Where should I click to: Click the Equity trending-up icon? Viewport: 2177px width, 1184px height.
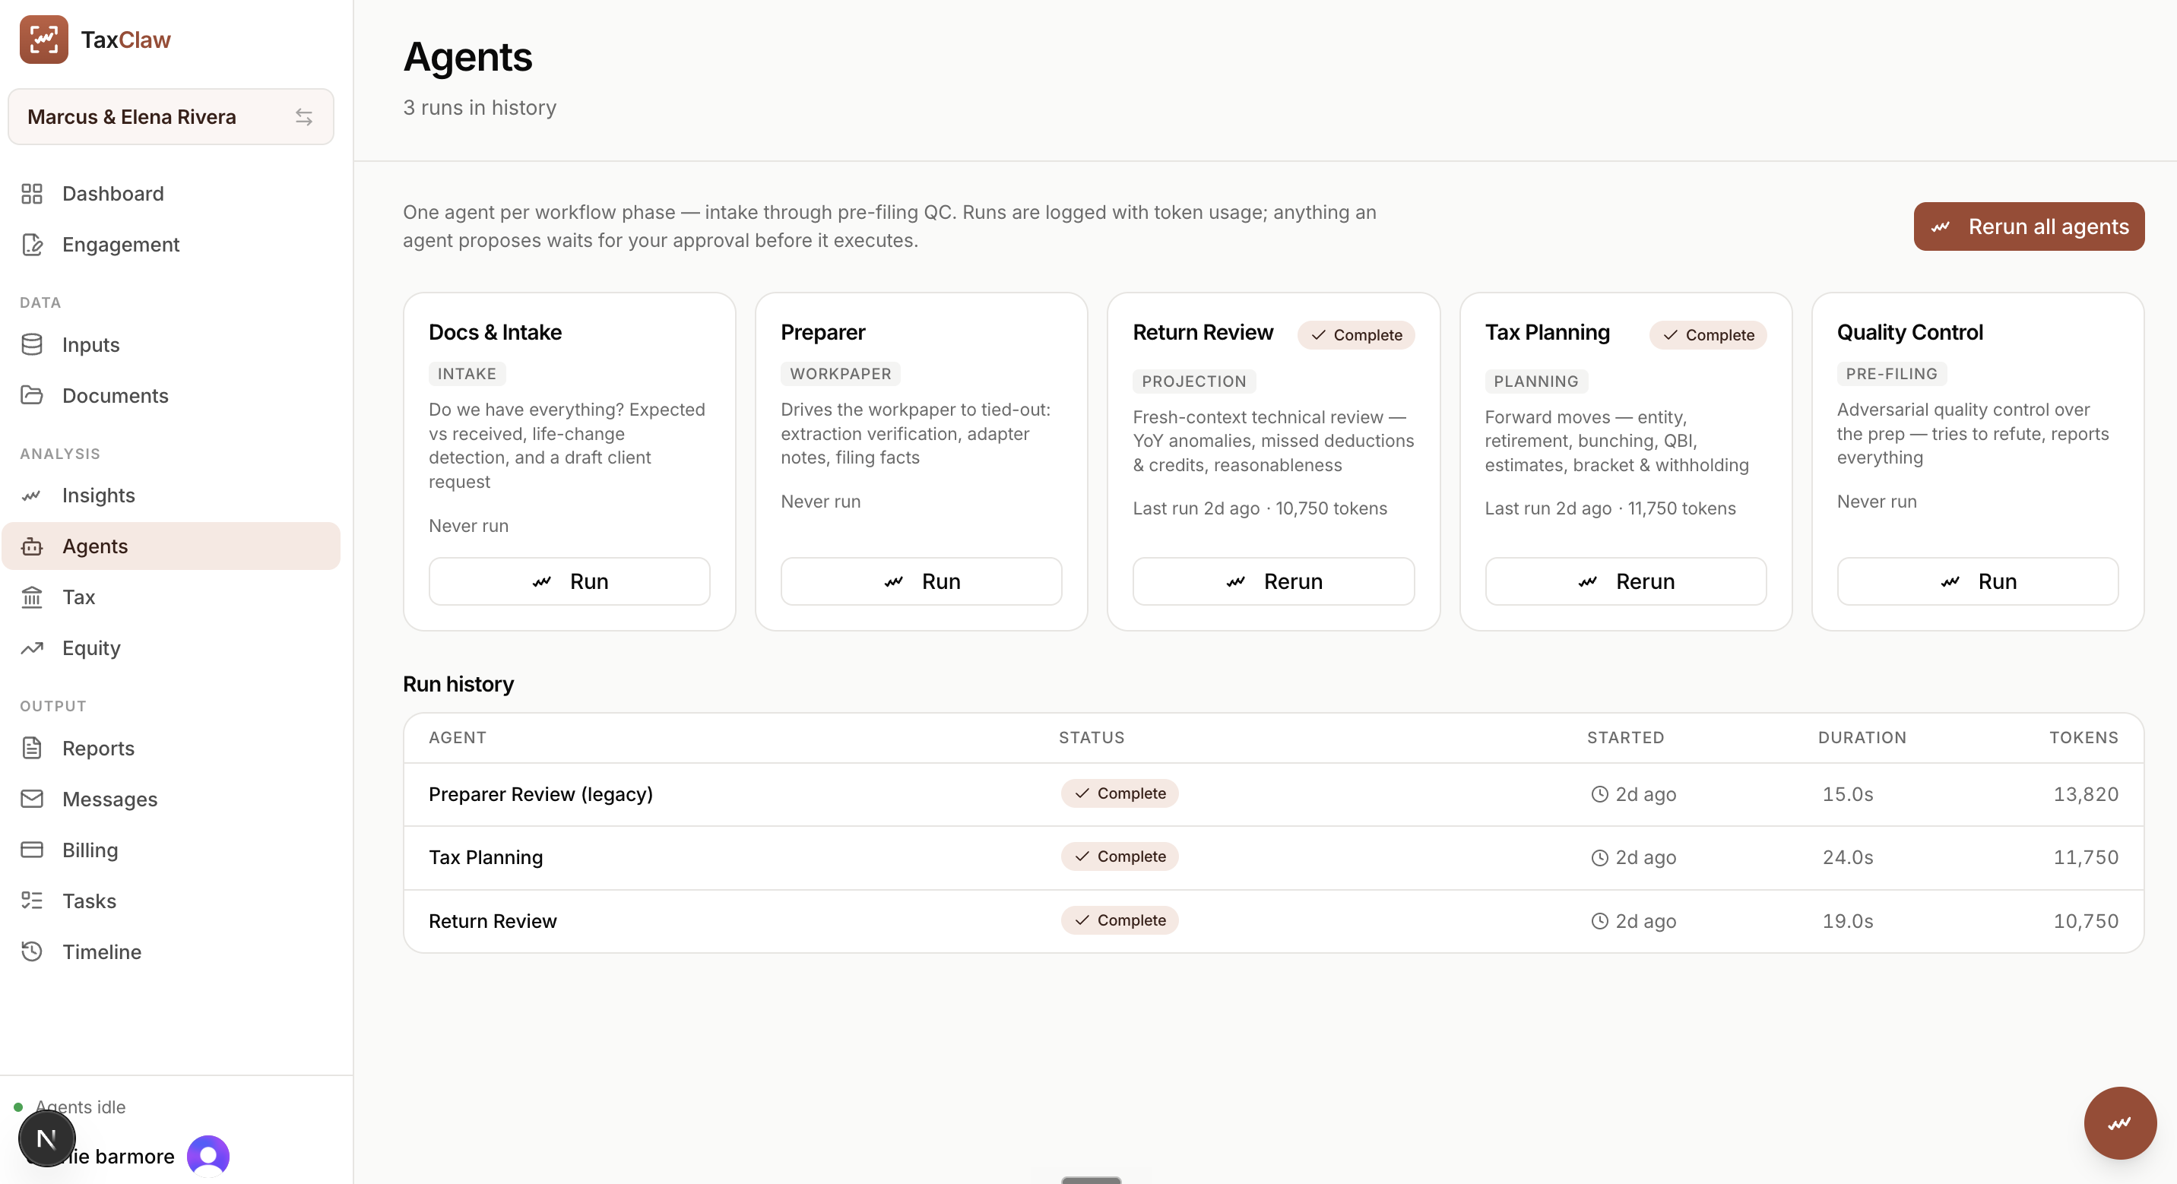click(x=32, y=648)
